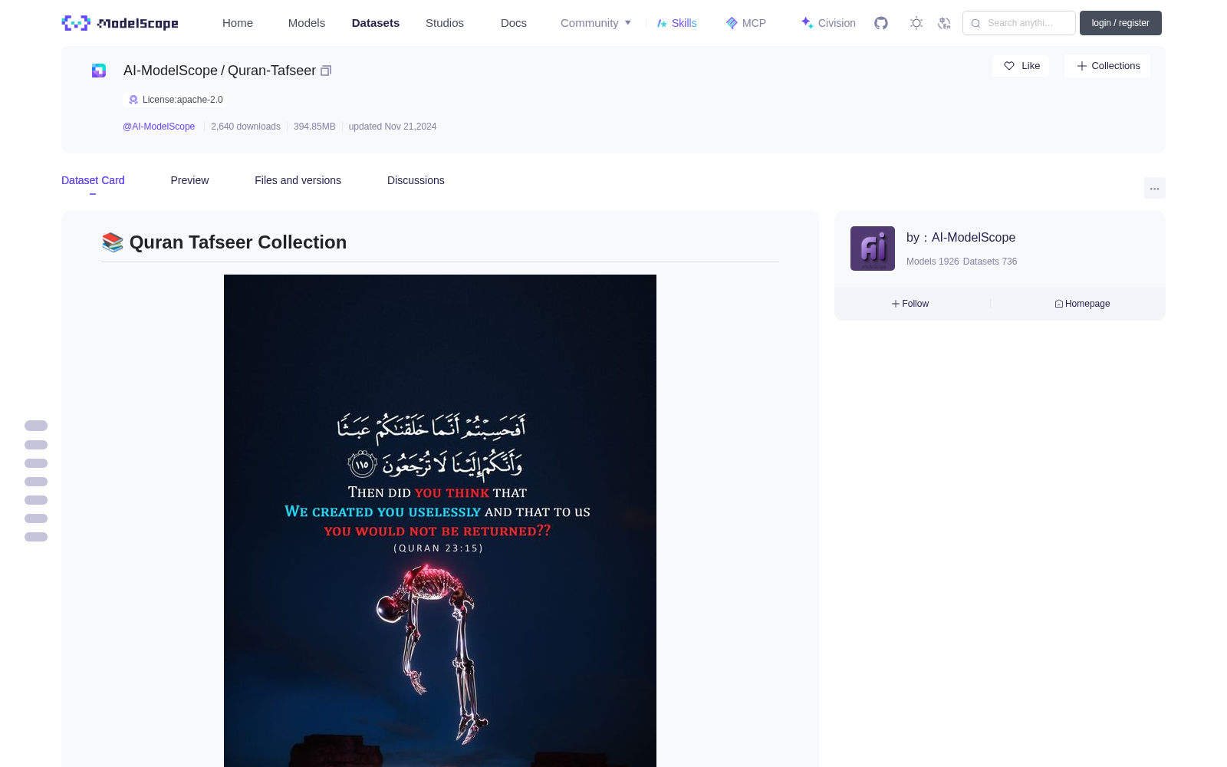Switch language with the translate icon
1227x767 pixels.
coord(945,23)
